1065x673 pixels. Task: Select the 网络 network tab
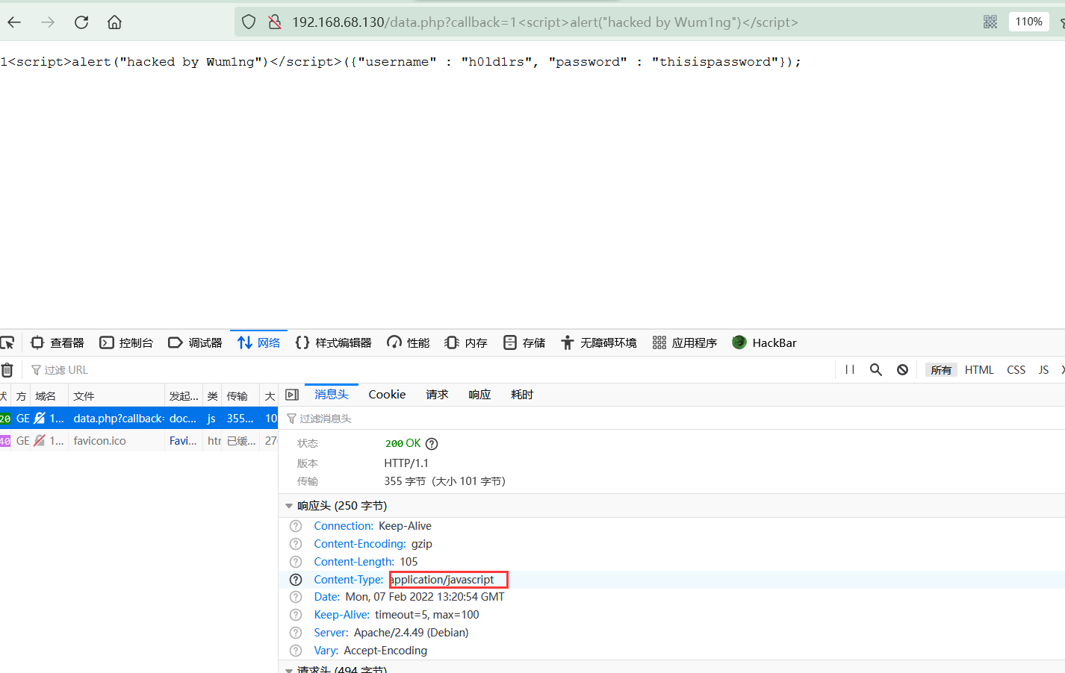tap(258, 343)
